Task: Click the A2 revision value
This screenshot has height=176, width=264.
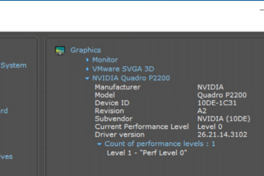Action: coord(202,111)
